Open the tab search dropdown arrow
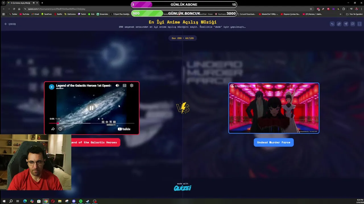This screenshot has width=364, height=204. point(3,3)
